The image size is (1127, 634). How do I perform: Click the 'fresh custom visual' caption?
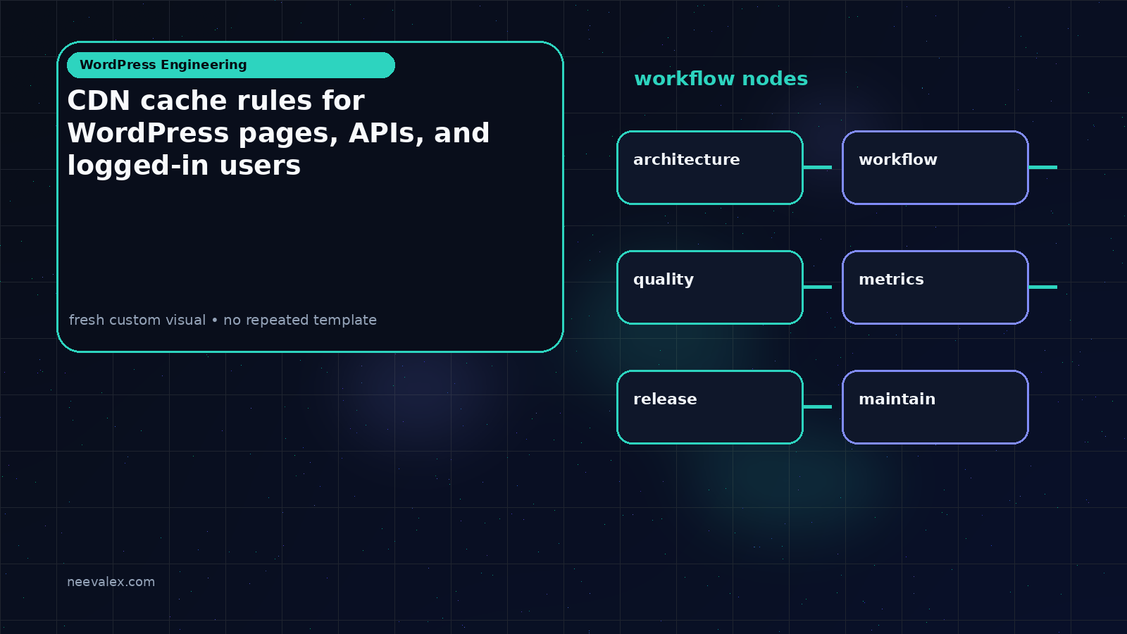click(x=223, y=320)
